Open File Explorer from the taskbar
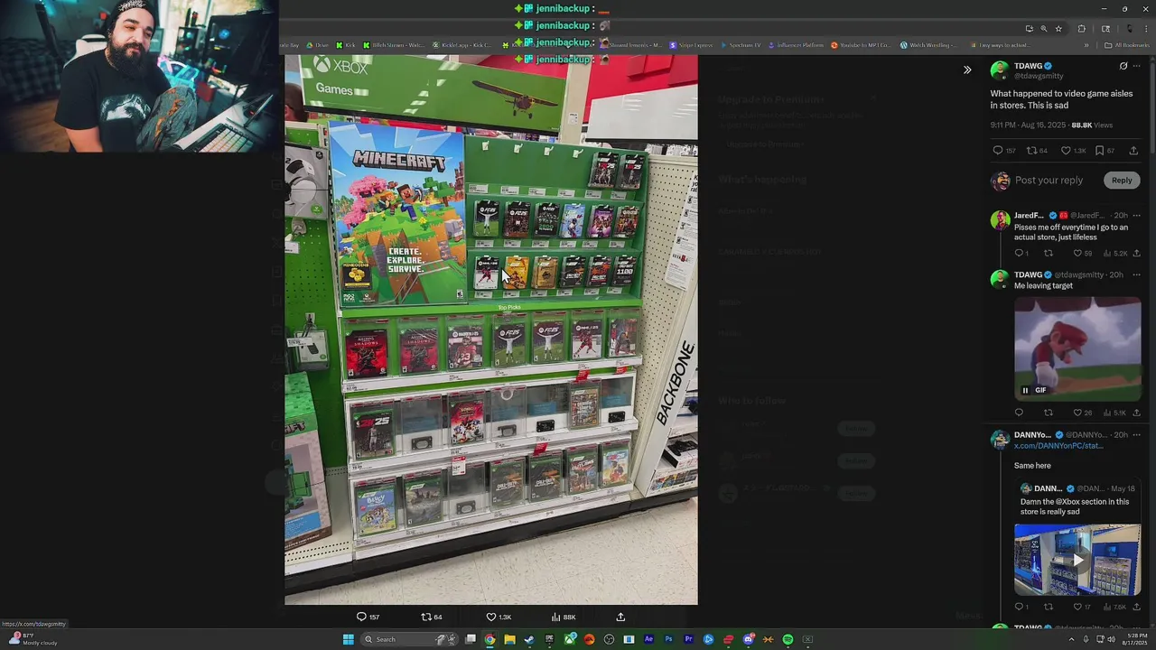 pyautogui.click(x=509, y=639)
